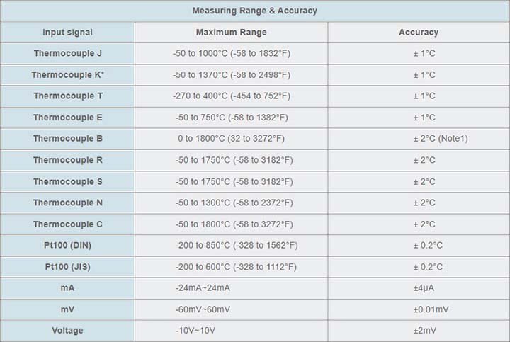Select the Thermocouple J row label

(x=67, y=53)
